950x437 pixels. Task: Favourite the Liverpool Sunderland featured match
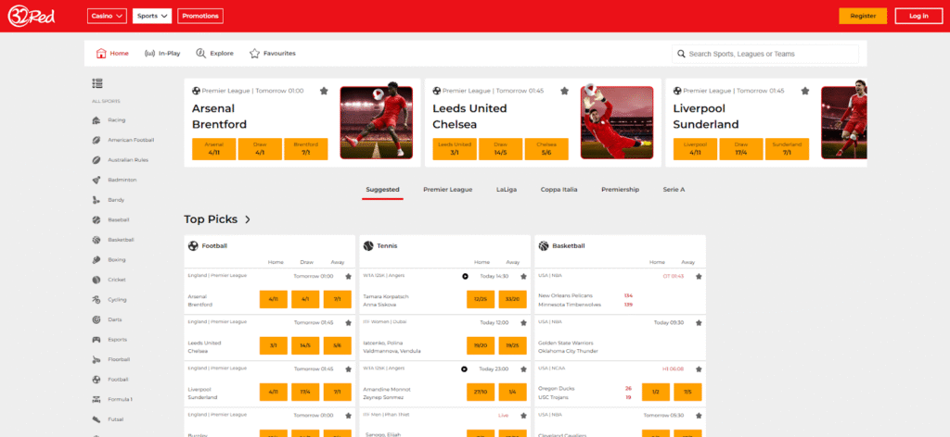[x=804, y=91]
